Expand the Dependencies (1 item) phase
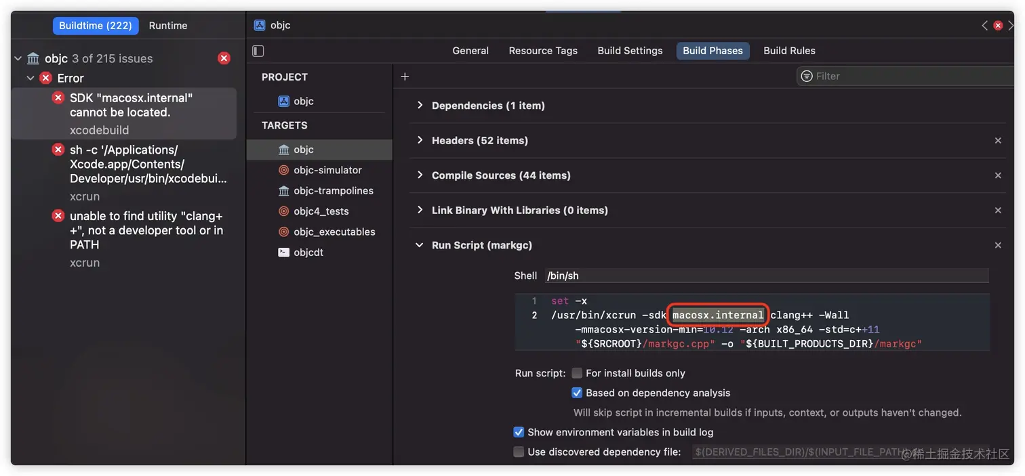This screenshot has height=476, width=1025. pos(420,106)
